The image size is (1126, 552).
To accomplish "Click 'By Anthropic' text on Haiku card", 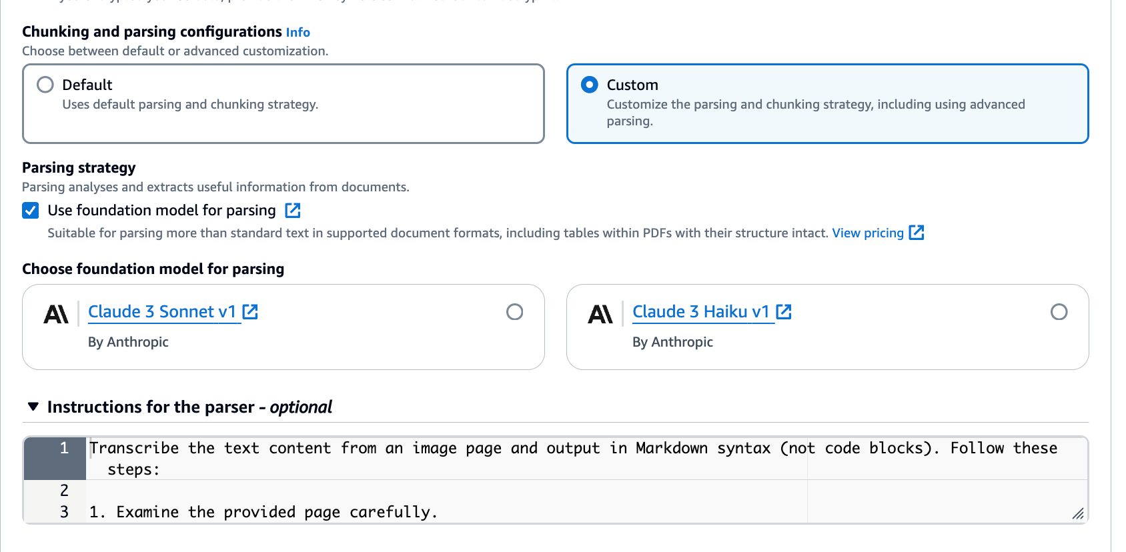I will point(672,342).
